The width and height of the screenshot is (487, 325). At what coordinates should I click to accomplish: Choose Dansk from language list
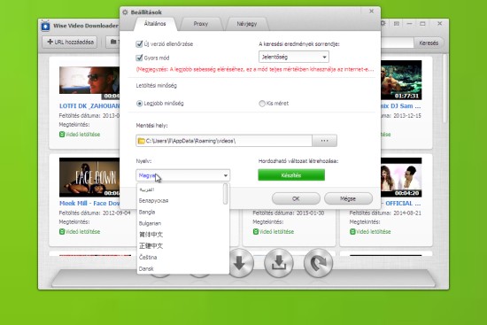click(x=182, y=268)
